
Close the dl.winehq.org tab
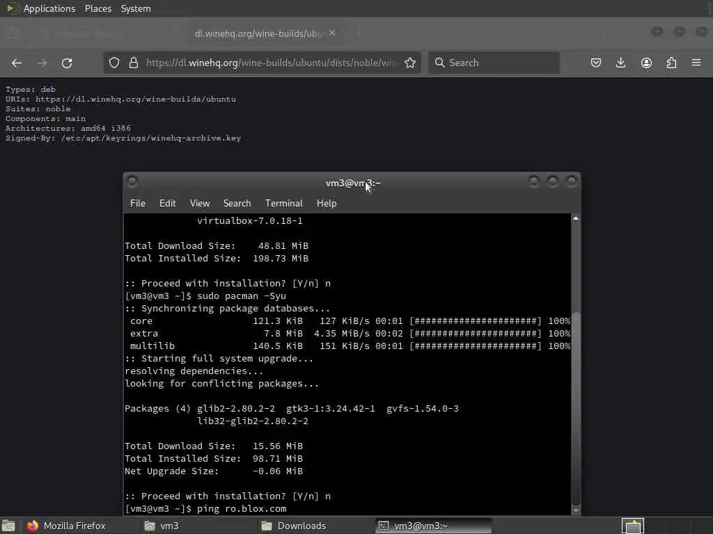point(332,33)
